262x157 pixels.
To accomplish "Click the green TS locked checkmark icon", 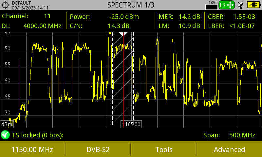I will (5, 135).
